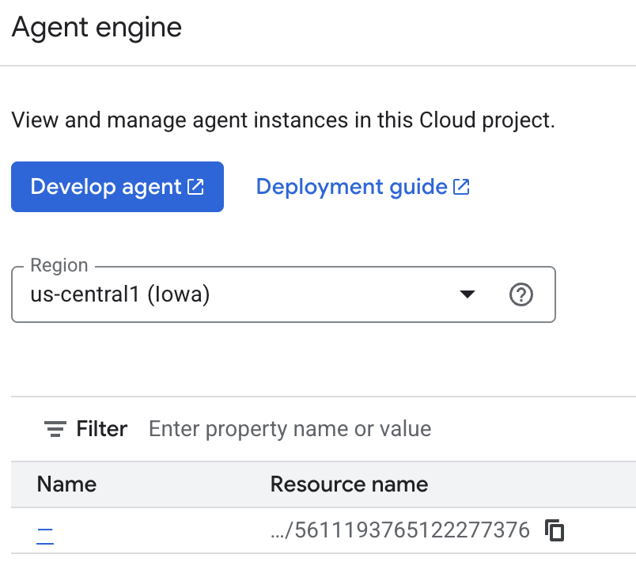Click the blank header area right of Resource name

(538, 484)
